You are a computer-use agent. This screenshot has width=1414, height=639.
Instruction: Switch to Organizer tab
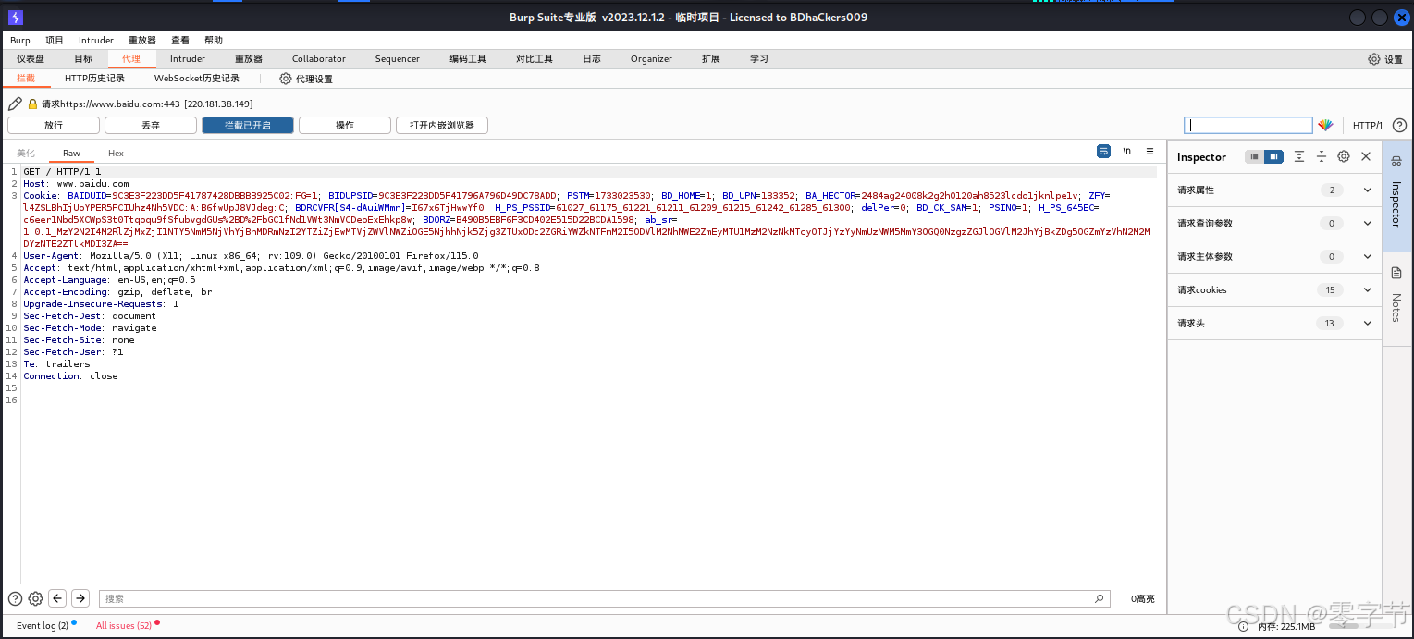click(652, 59)
